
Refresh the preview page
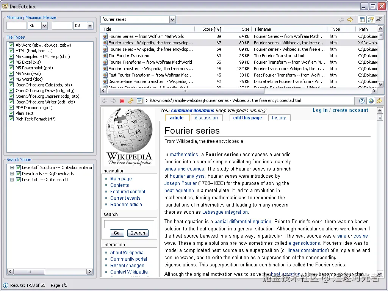coord(131,101)
